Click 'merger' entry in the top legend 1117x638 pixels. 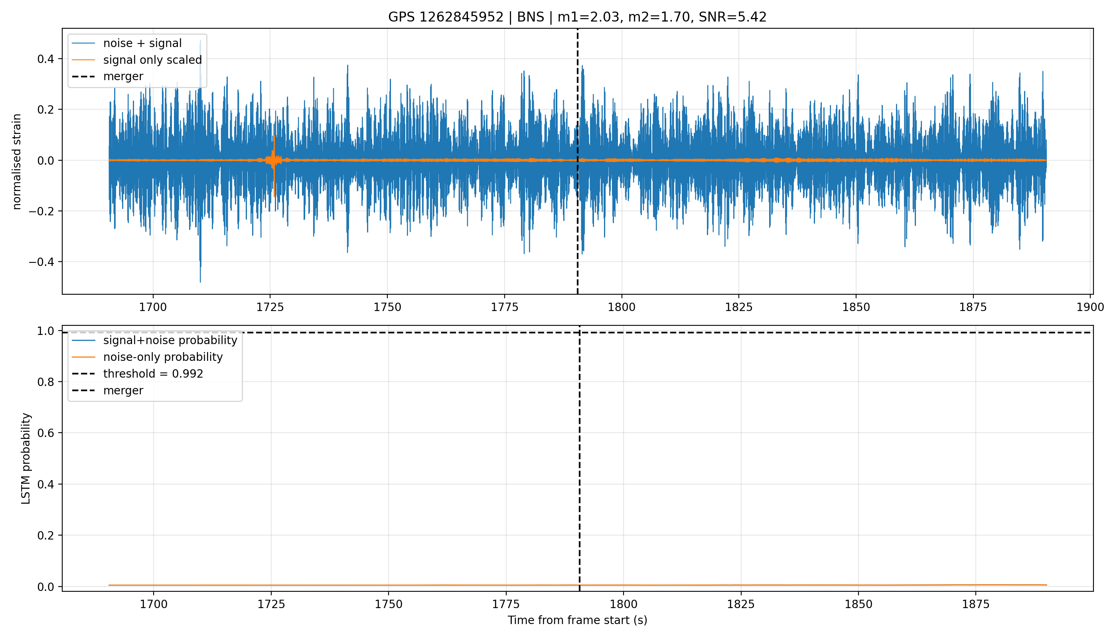(108, 76)
